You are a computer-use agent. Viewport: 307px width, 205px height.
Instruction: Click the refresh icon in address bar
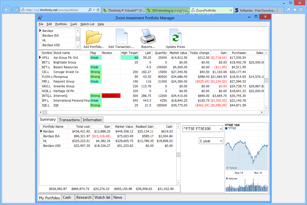click(98, 10)
